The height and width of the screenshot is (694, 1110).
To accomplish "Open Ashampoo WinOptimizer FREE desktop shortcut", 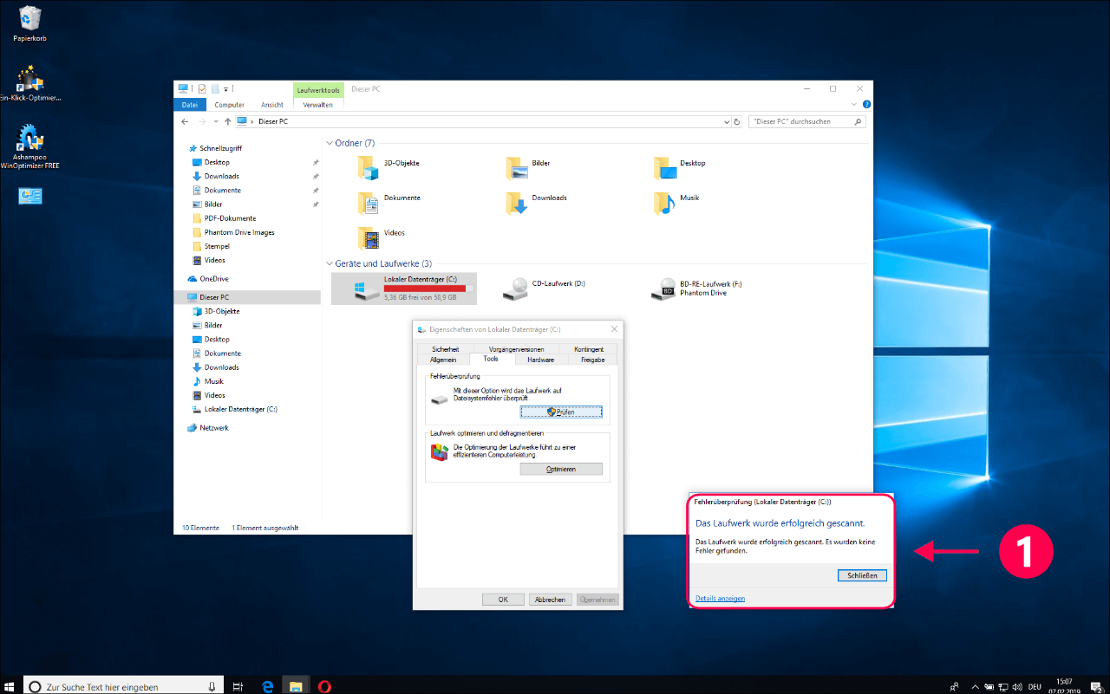I will click(29, 147).
